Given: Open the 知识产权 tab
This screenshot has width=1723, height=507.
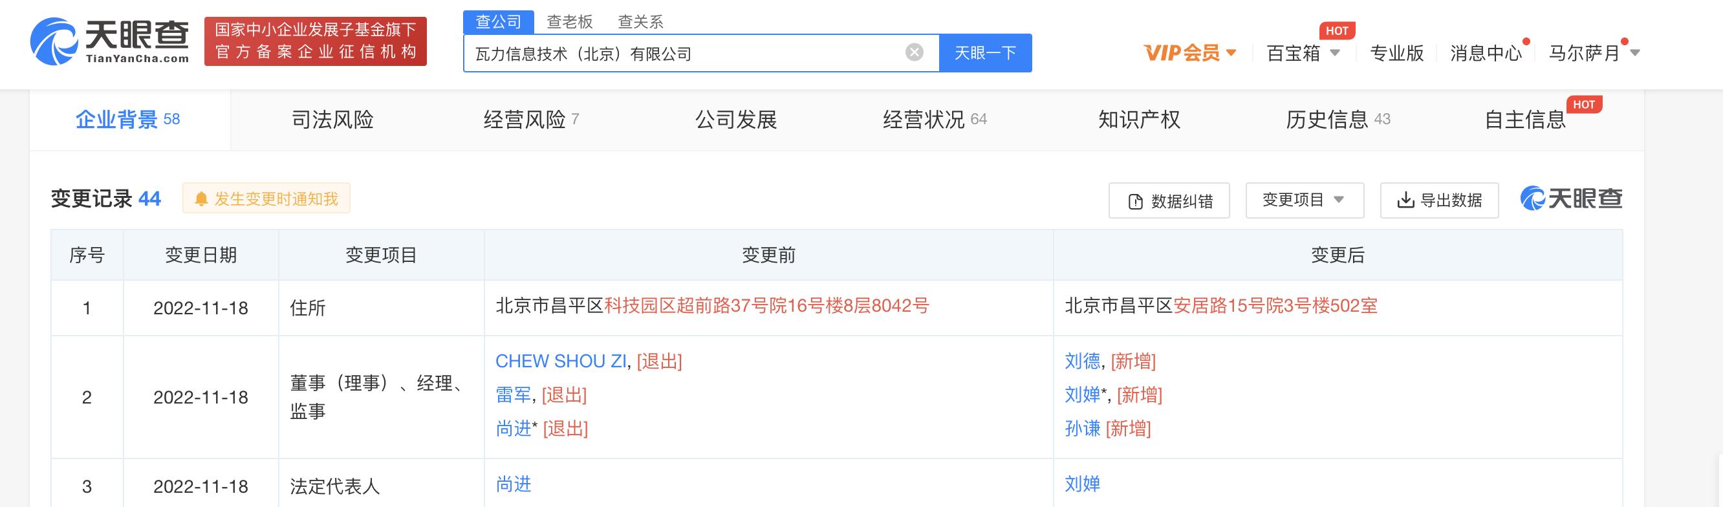Looking at the screenshot, I should coord(1139,120).
